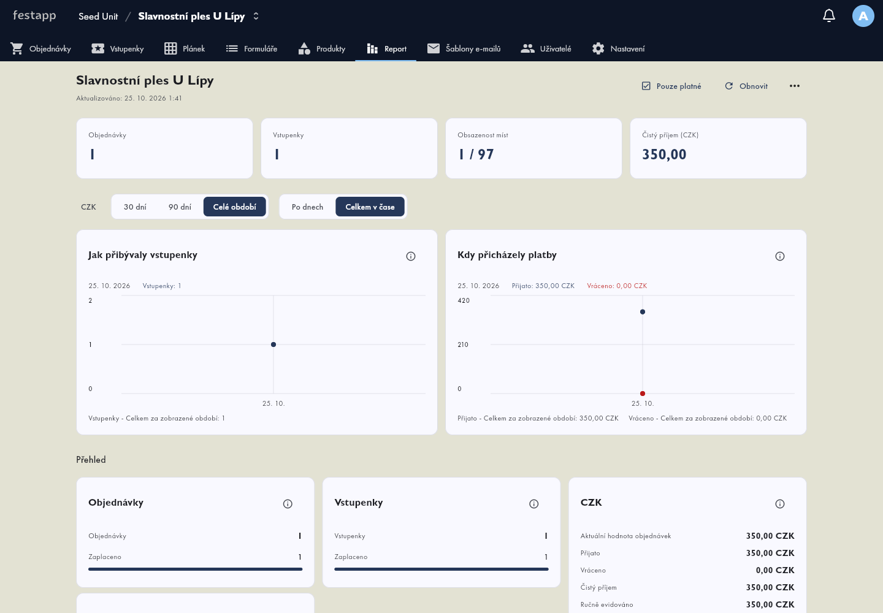Select the 90 dní period
The height and width of the screenshot is (613, 883).
[x=180, y=207]
